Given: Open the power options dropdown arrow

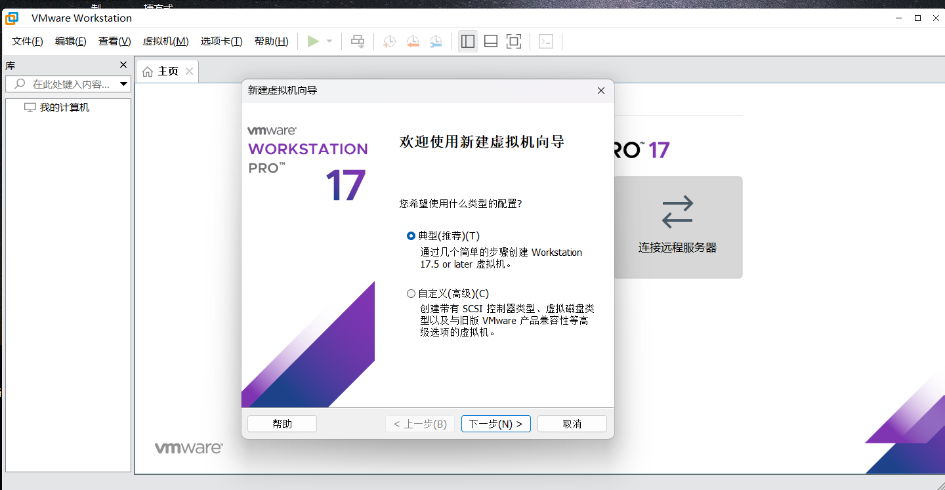Looking at the screenshot, I should pos(329,41).
